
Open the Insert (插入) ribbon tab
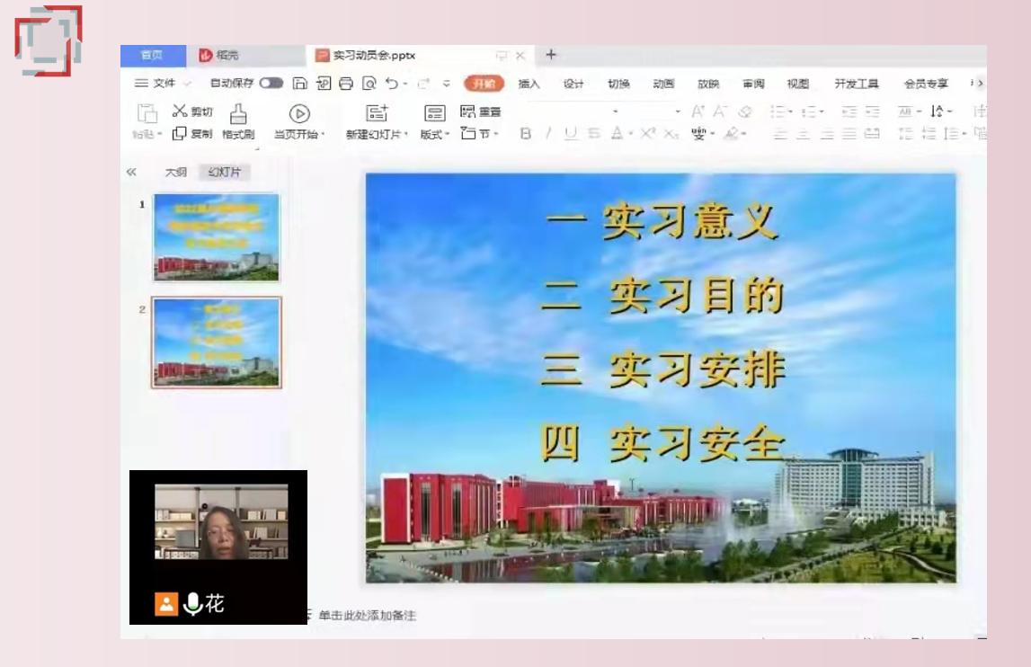pos(529,84)
